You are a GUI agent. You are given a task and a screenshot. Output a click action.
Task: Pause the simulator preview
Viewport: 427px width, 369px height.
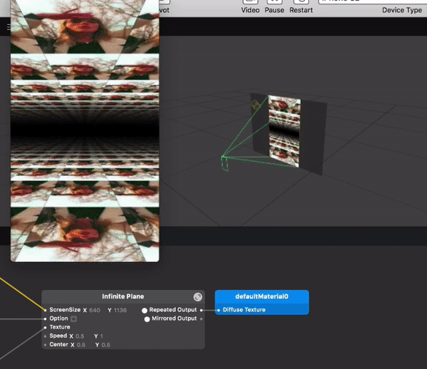point(274,7)
